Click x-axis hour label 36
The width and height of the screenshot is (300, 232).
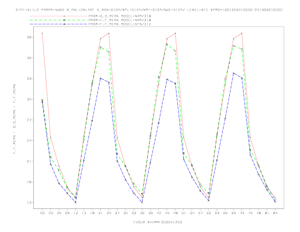tap(142, 213)
